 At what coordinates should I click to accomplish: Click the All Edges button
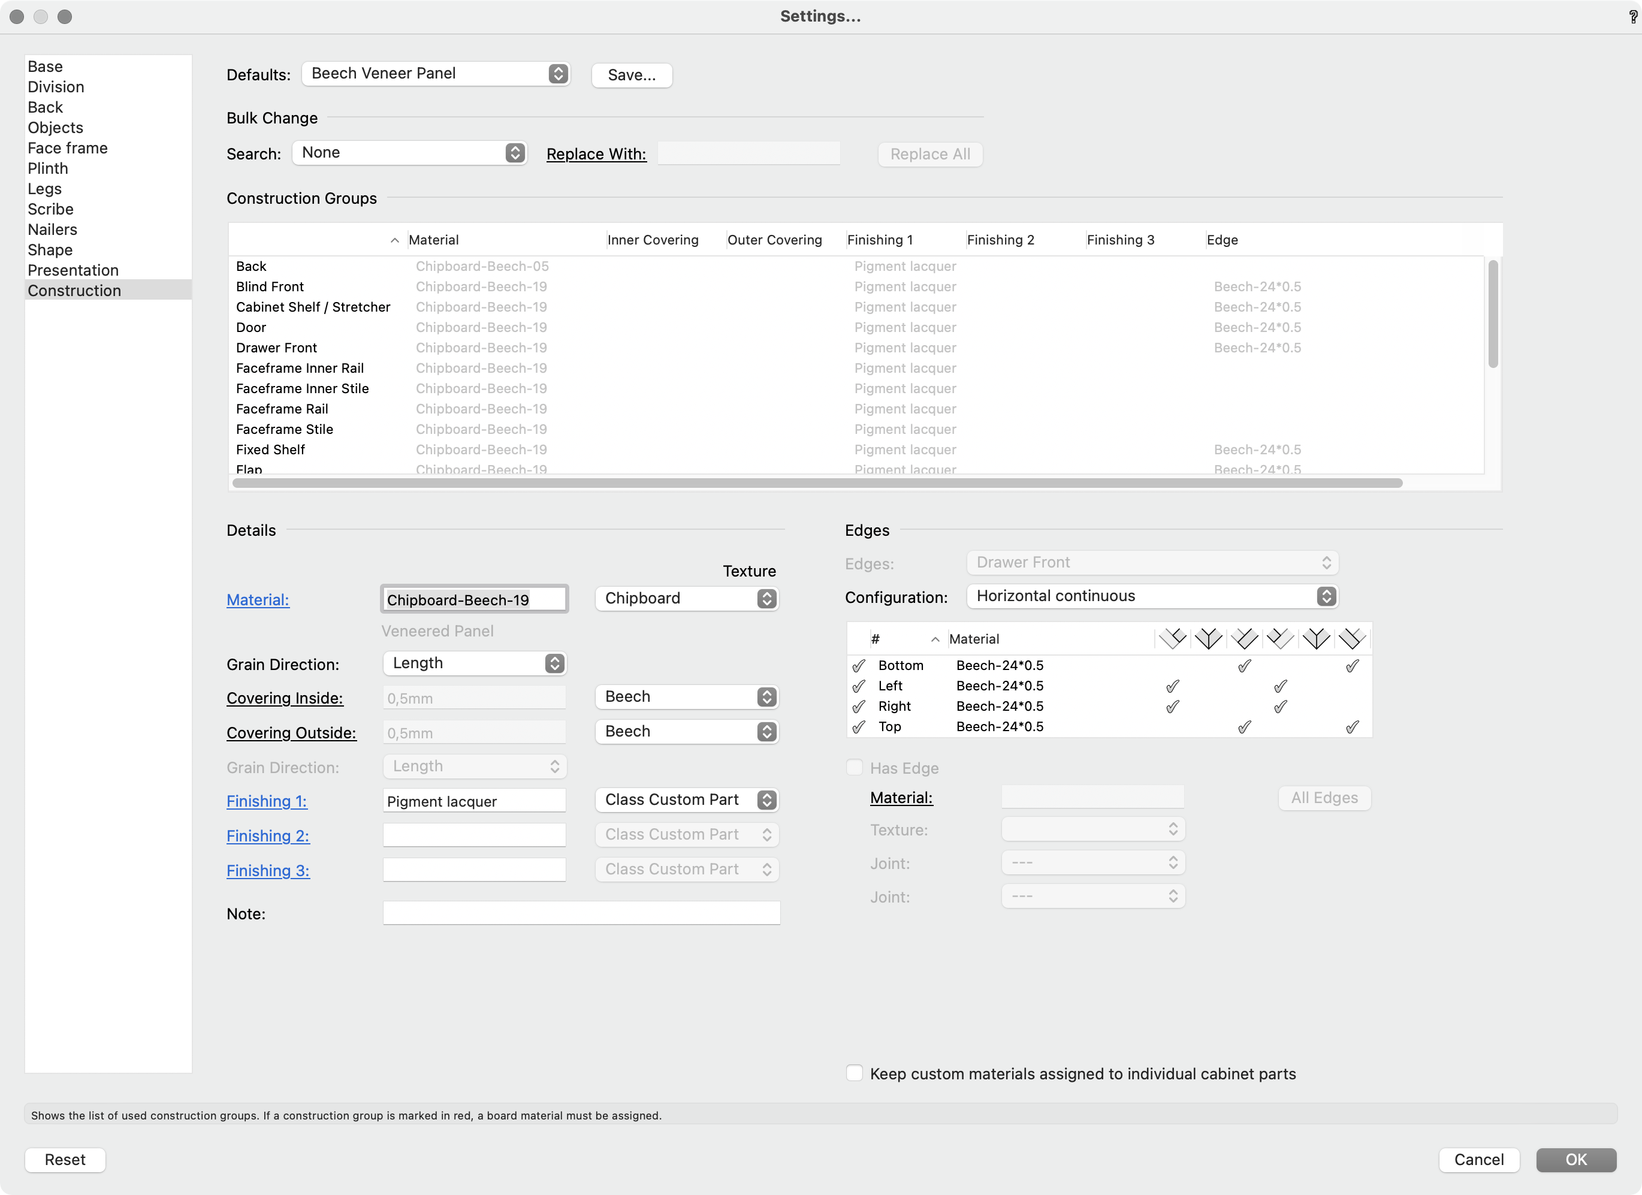tap(1324, 797)
